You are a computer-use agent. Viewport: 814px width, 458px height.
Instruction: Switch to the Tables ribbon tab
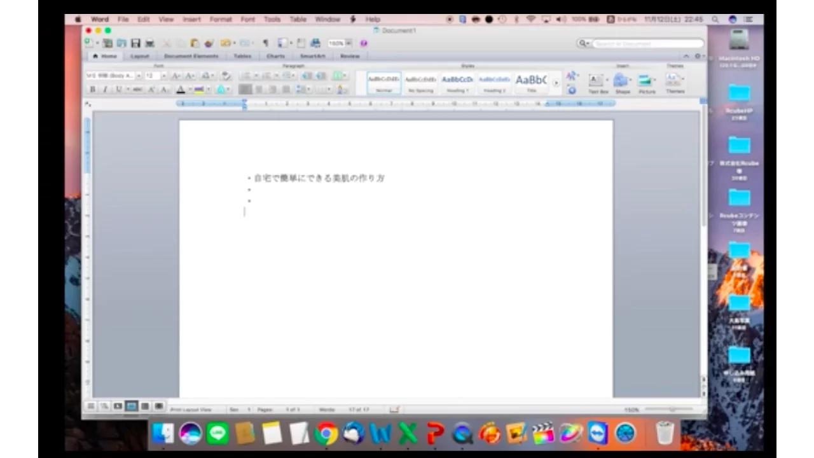242,56
